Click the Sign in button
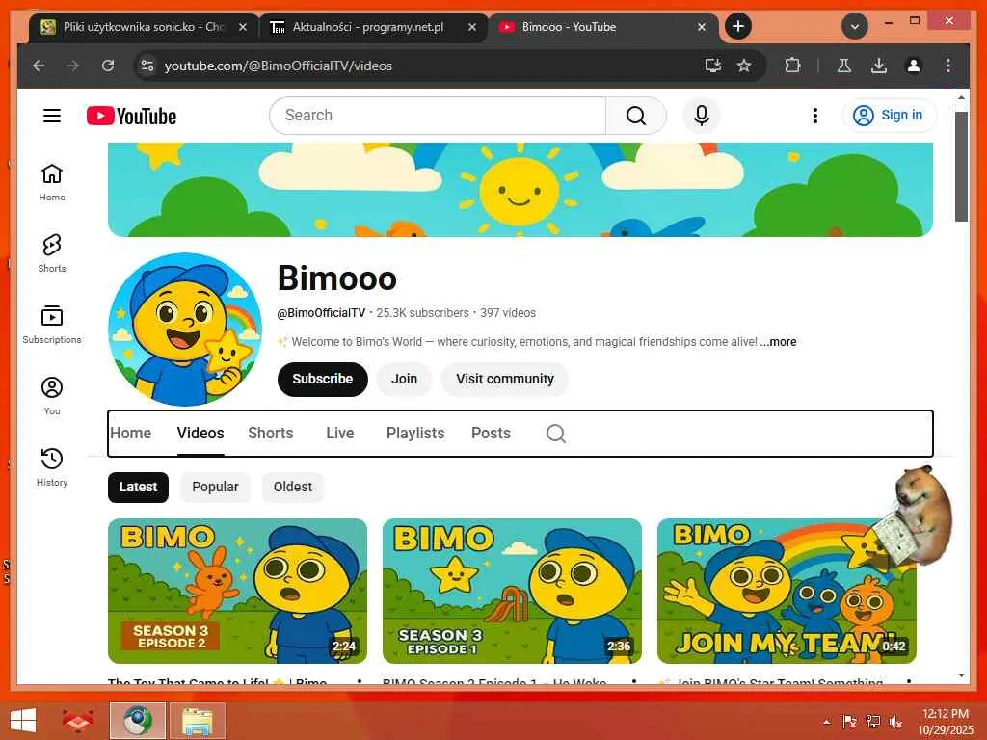This screenshot has width=987, height=740. pos(889,116)
